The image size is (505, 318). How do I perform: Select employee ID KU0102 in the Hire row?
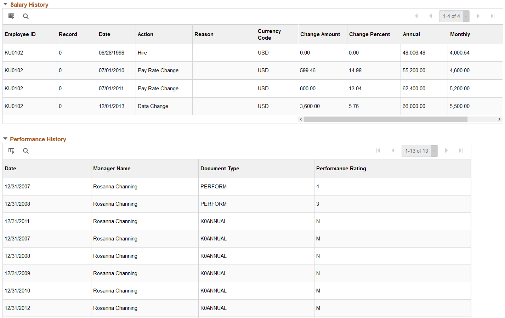14,52
